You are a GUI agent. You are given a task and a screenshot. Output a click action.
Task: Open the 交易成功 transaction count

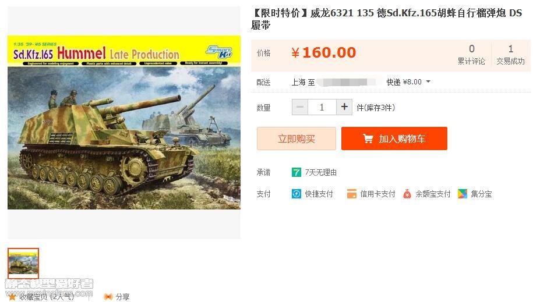[x=510, y=55]
